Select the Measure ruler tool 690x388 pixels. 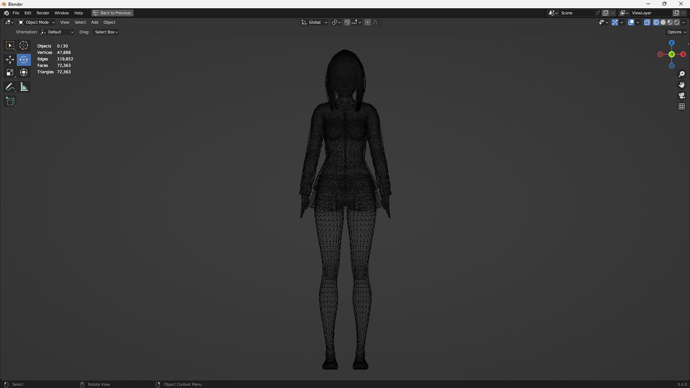pyautogui.click(x=24, y=87)
